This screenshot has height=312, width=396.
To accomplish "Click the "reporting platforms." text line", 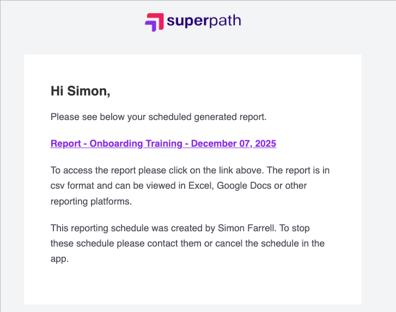I will pos(91,201).
